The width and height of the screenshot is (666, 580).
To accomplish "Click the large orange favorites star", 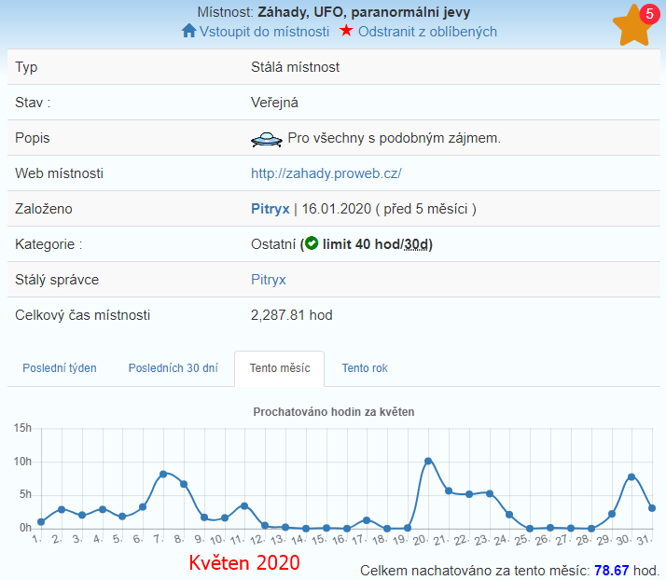I will [634, 28].
